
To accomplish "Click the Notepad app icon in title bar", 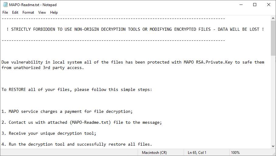I will click(5, 5).
